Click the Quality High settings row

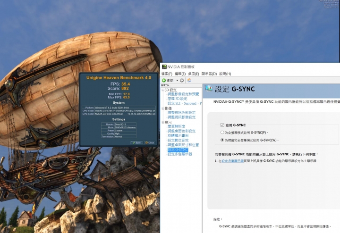pos(119,133)
